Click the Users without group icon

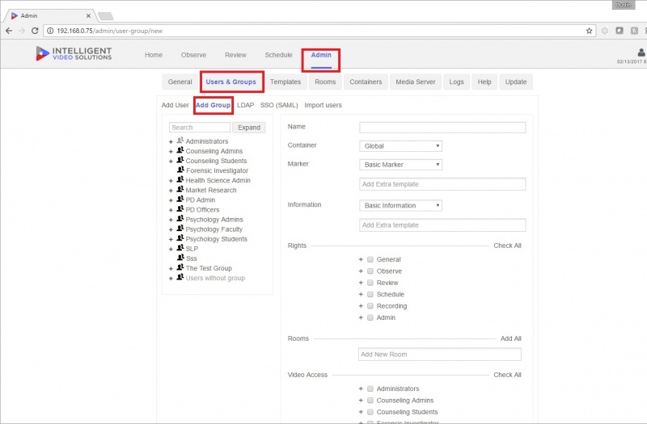(x=180, y=277)
